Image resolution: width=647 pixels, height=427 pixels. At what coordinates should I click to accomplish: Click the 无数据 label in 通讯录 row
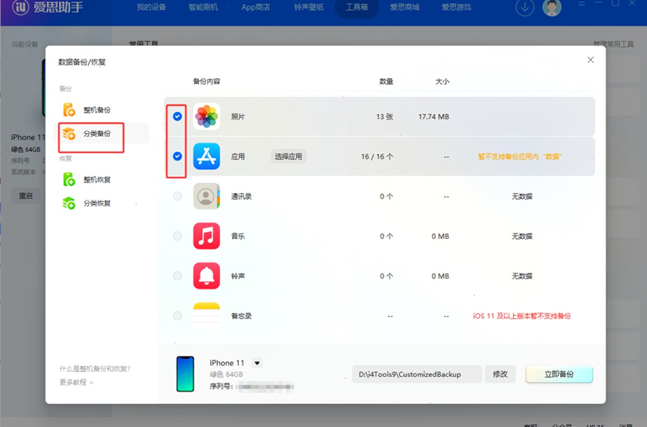(x=522, y=196)
